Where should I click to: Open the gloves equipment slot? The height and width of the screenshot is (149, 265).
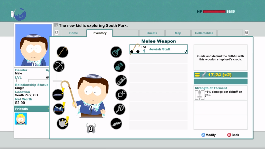pos(63,123)
